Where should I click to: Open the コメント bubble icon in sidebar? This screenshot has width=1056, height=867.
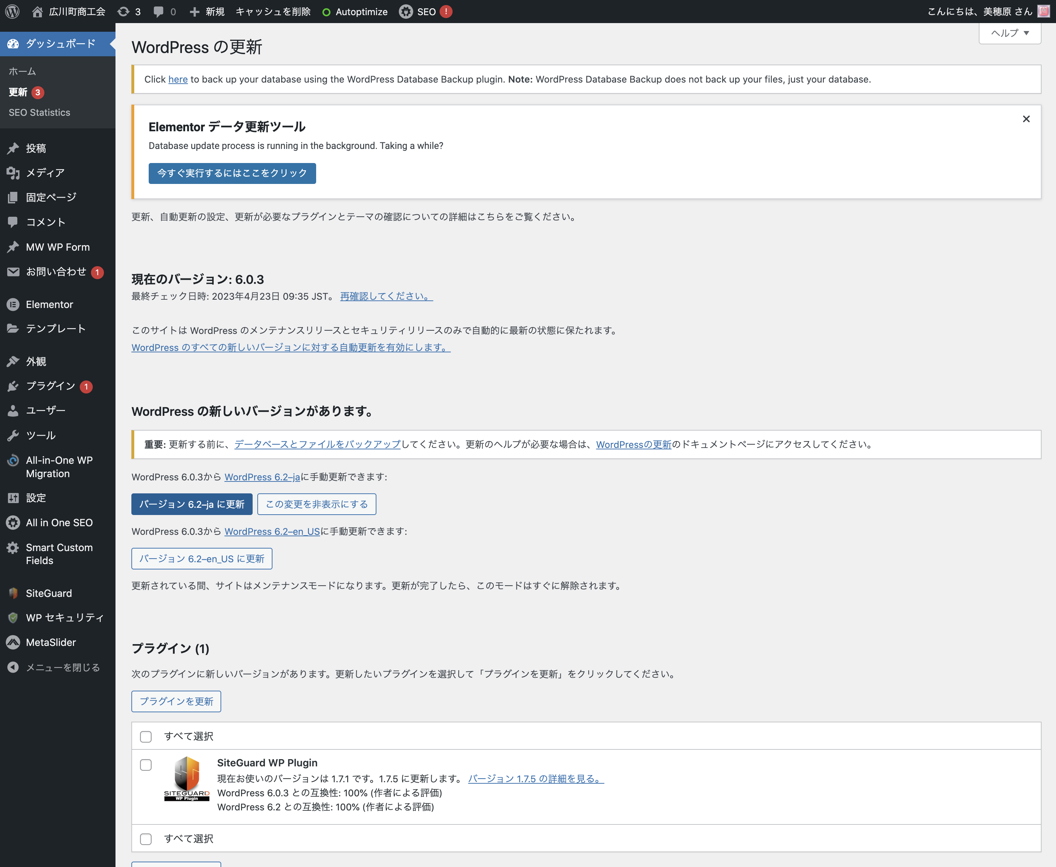[x=13, y=222]
